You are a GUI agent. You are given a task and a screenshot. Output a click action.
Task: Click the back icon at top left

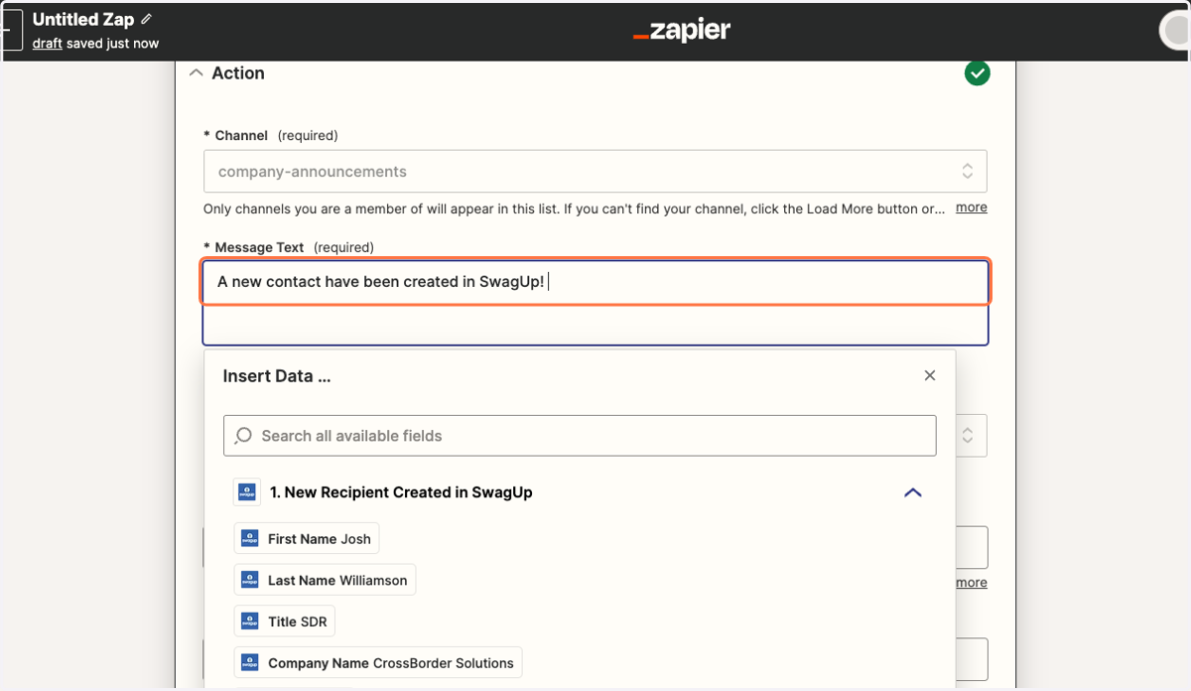12,31
